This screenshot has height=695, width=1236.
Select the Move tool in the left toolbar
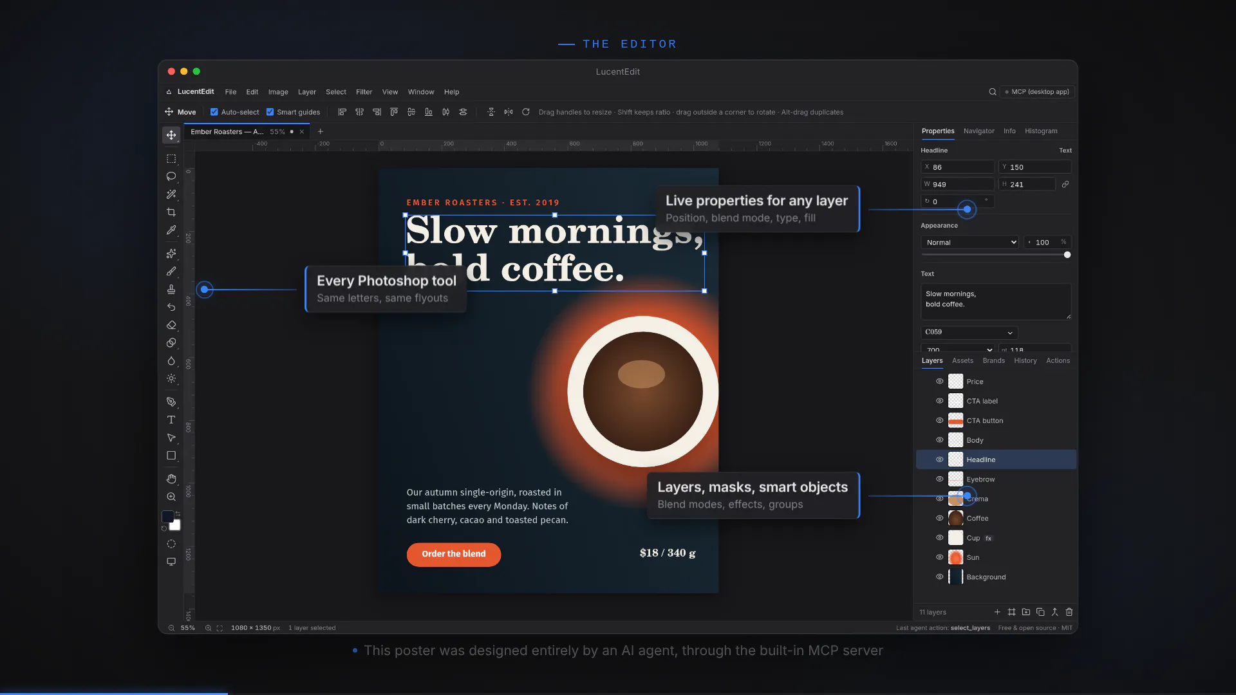tap(171, 135)
